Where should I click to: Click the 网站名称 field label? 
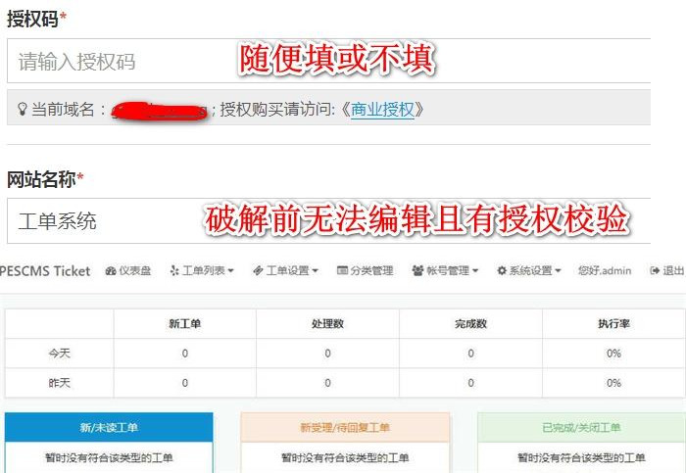pos(41,179)
